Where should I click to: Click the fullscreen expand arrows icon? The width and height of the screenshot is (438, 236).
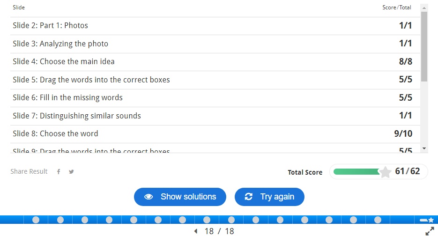430,231
